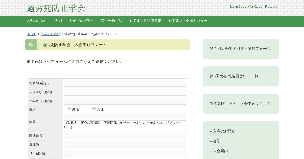Click sidebar list link – 入会のお誘い
Screen dimensions: 304x159
pyautogui.click(x=223, y=131)
